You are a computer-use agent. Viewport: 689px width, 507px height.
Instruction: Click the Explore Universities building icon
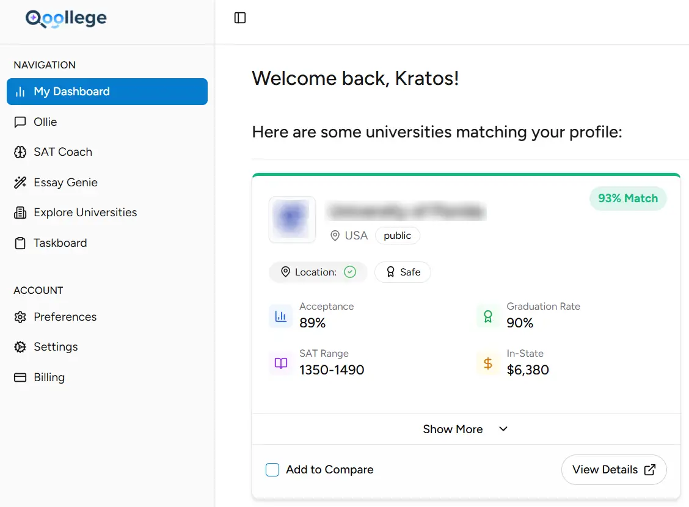click(20, 213)
